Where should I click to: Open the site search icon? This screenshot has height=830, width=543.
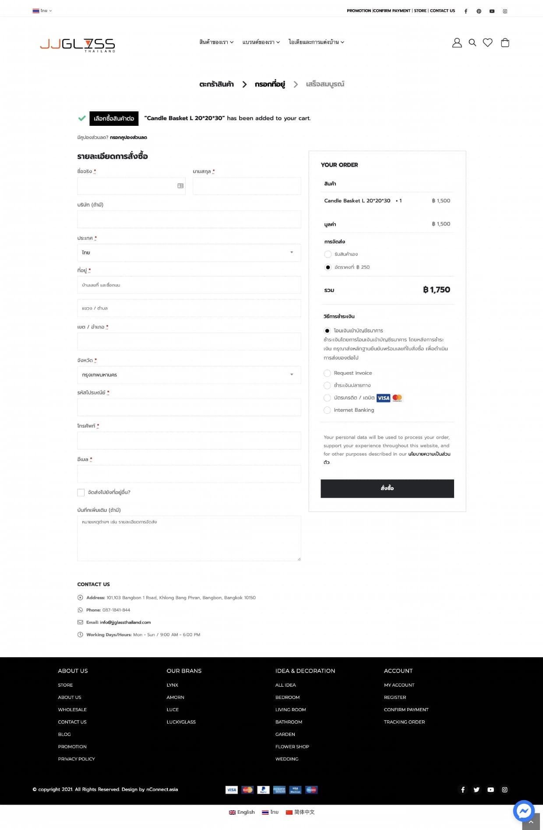(x=472, y=43)
